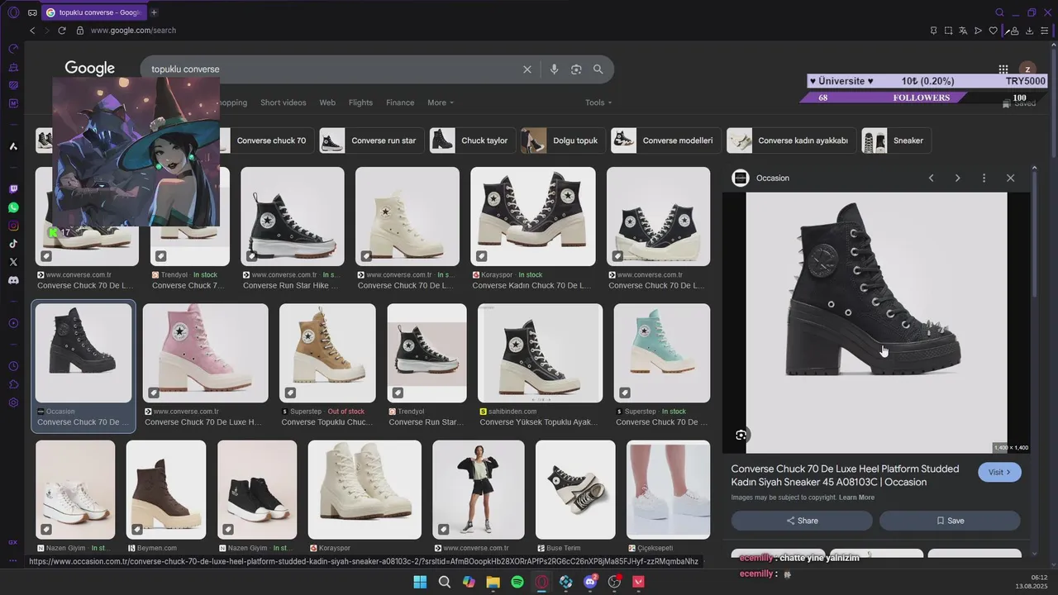
Task: Open more options menu in preview panel
Action: [984, 178]
